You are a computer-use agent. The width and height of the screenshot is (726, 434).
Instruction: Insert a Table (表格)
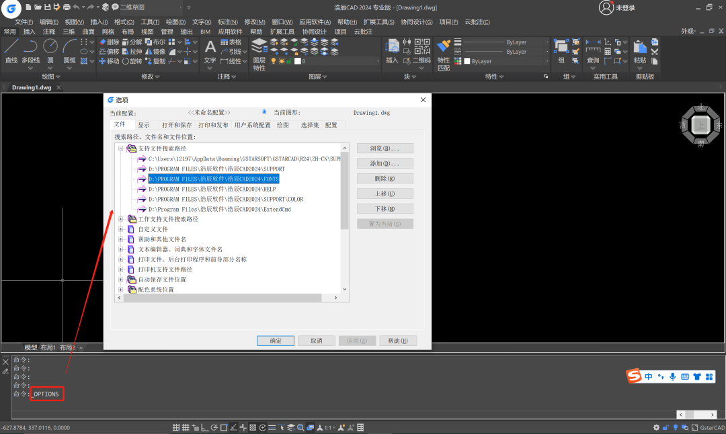click(231, 42)
